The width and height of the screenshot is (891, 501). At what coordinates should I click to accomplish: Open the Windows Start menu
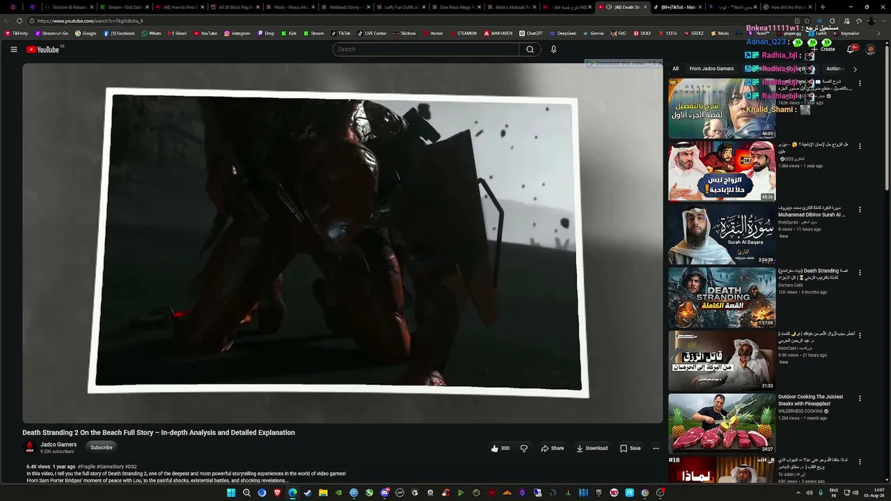231,493
